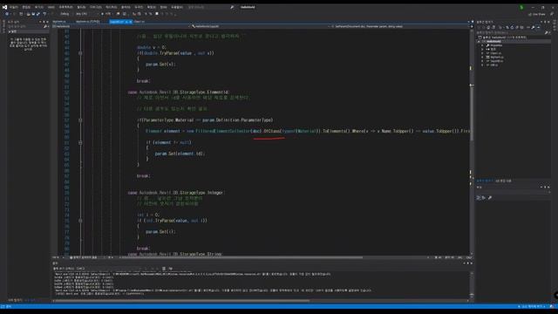Click the param.Set(element.Id) code line

[180, 154]
